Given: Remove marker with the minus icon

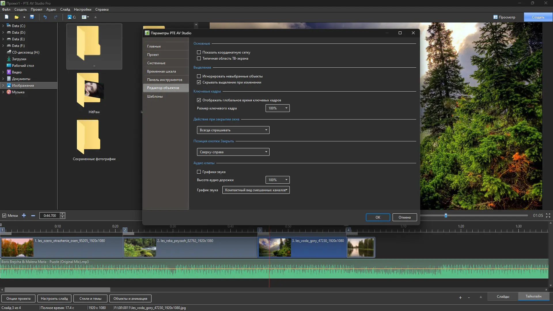Looking at the screenshot, I should (x=33, y=215).
